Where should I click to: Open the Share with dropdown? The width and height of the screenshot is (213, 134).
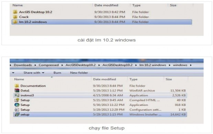pos(34,73)
